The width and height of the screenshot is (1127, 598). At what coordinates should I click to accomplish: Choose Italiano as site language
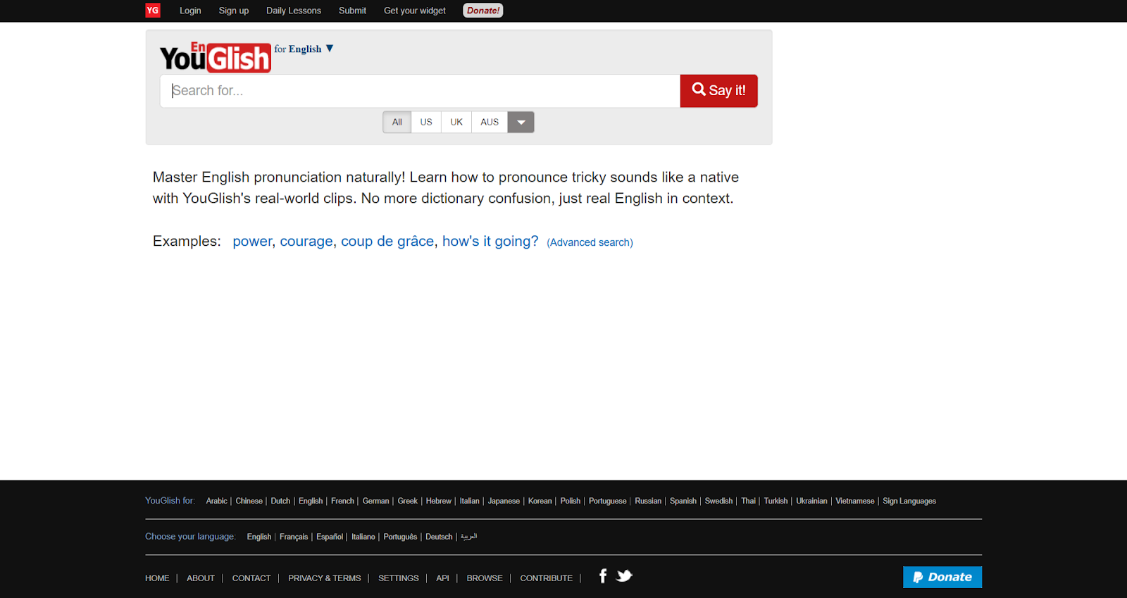(363, 537)
